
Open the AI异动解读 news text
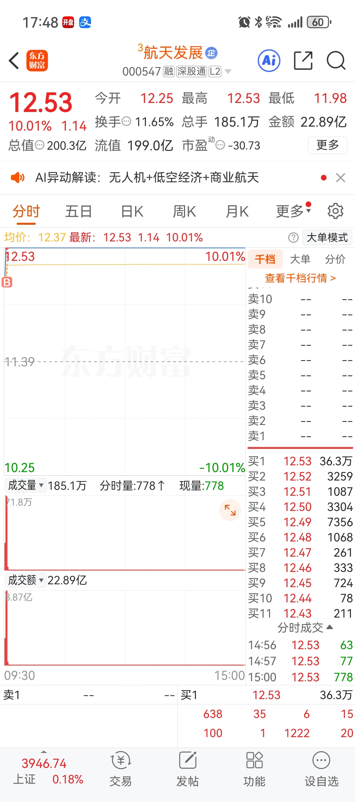click(x=147, y=178)
